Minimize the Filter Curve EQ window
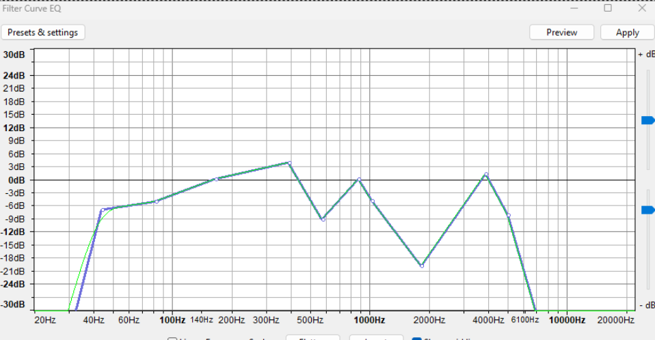Image resolution: width=655 pixels, height=340 pixels. 574,8
